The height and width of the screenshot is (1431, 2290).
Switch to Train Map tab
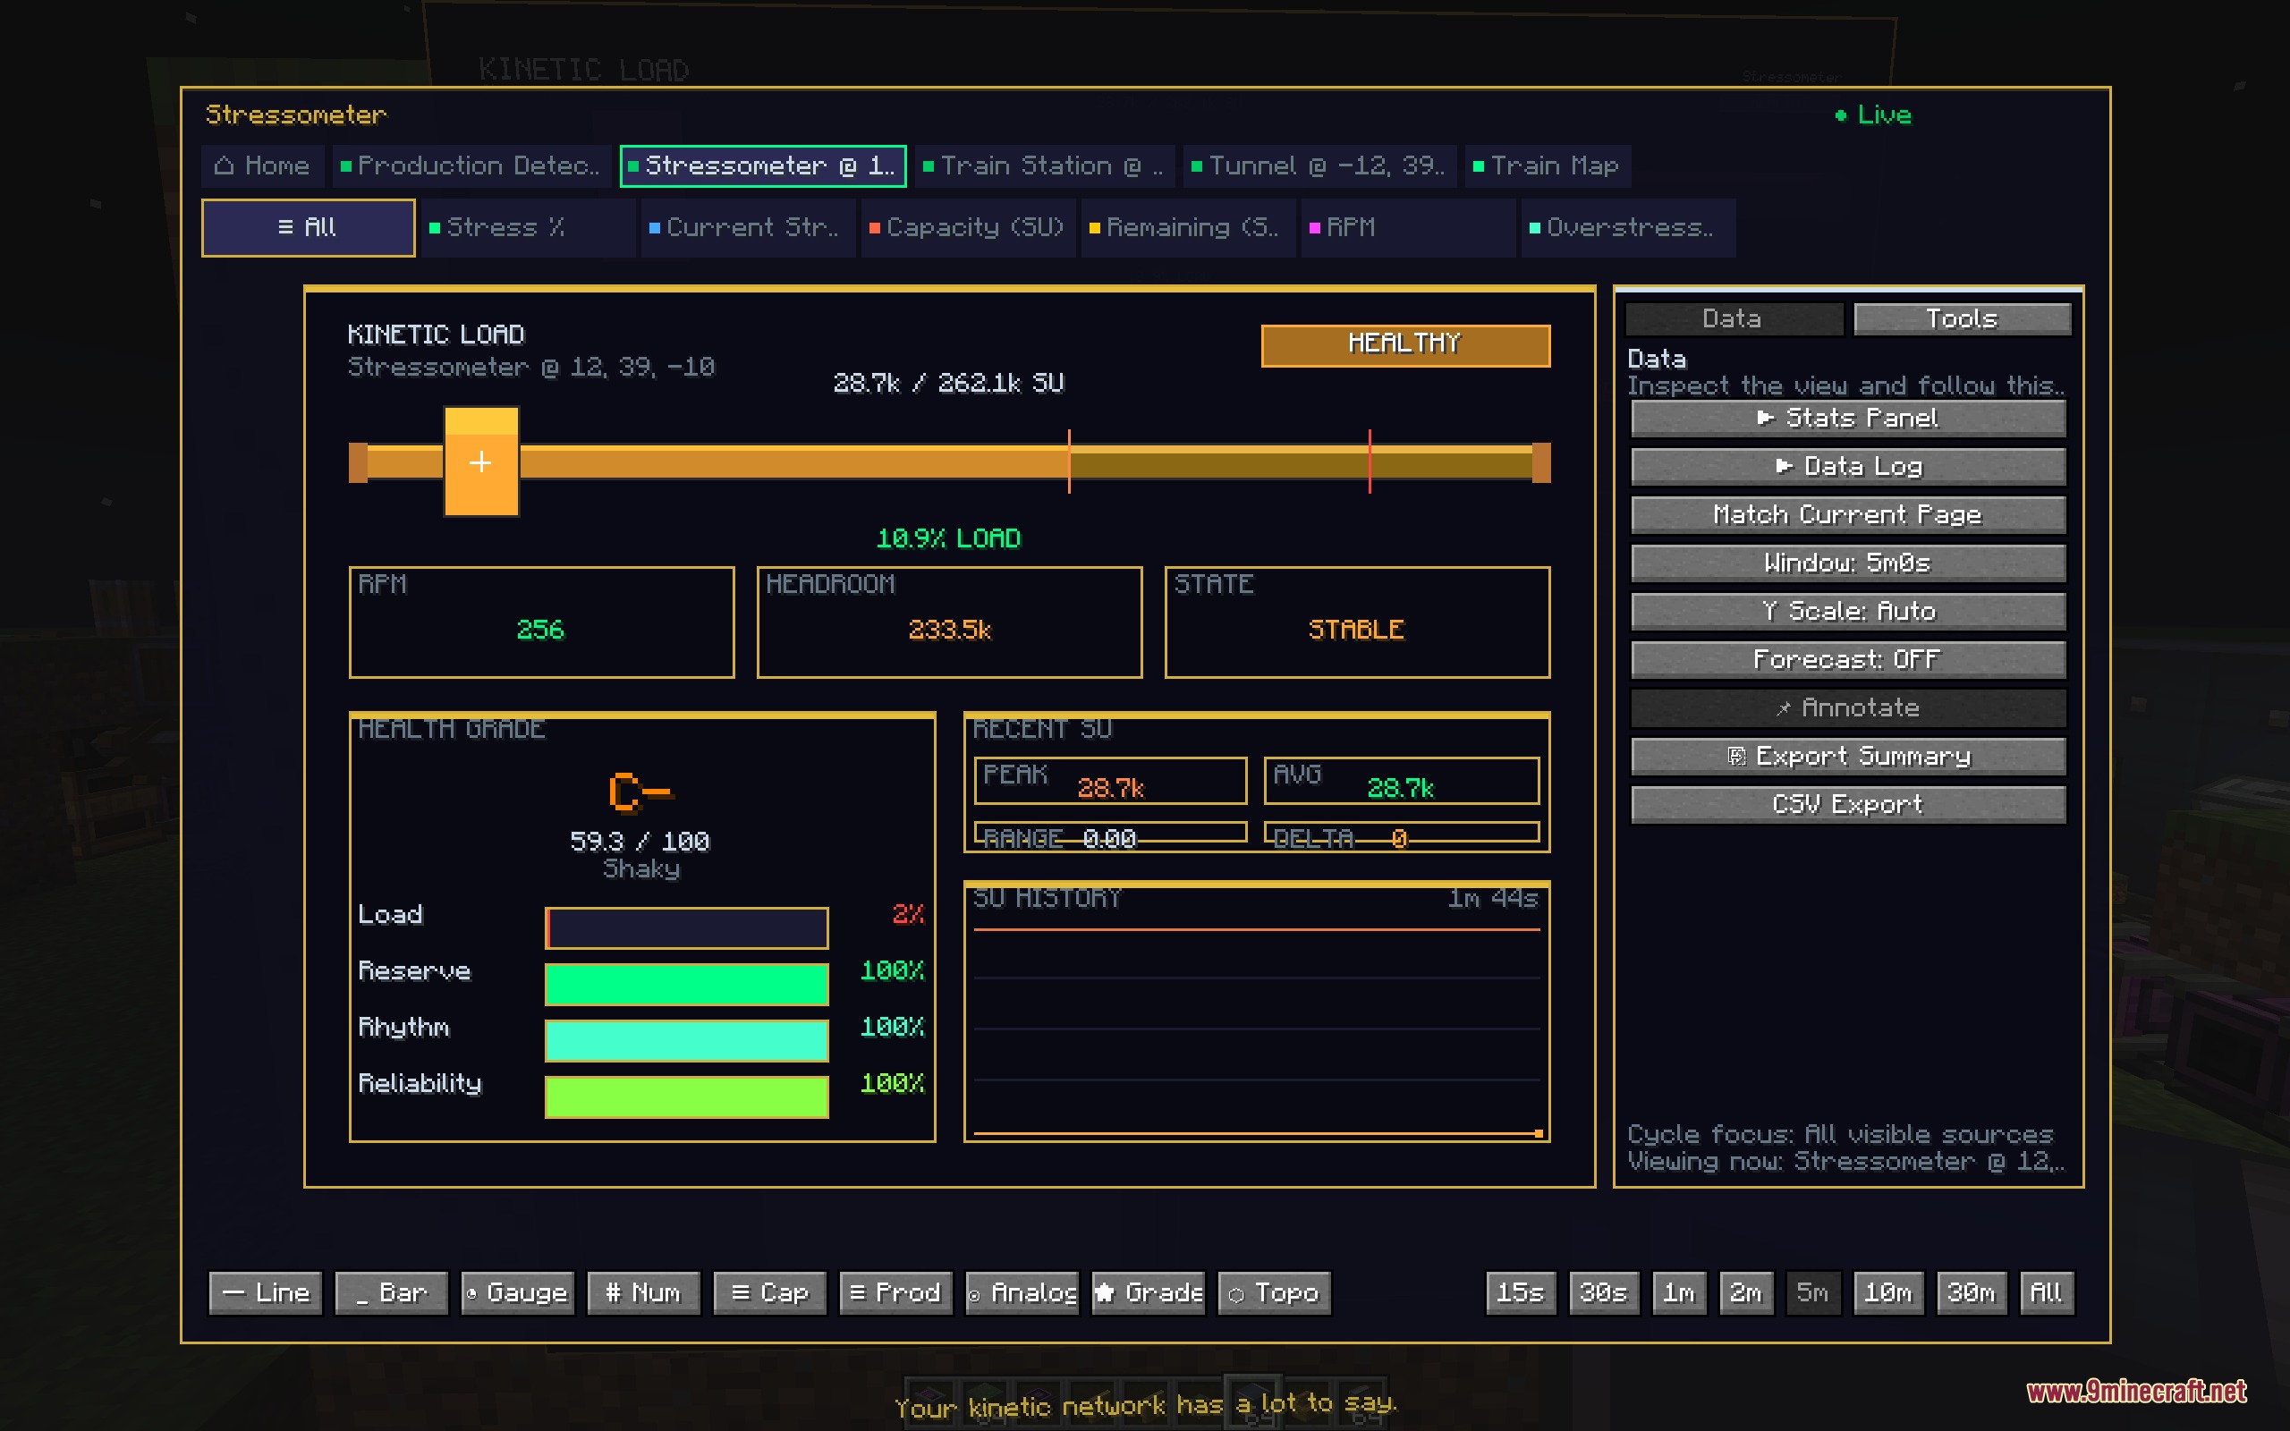tap(1548, 165)
